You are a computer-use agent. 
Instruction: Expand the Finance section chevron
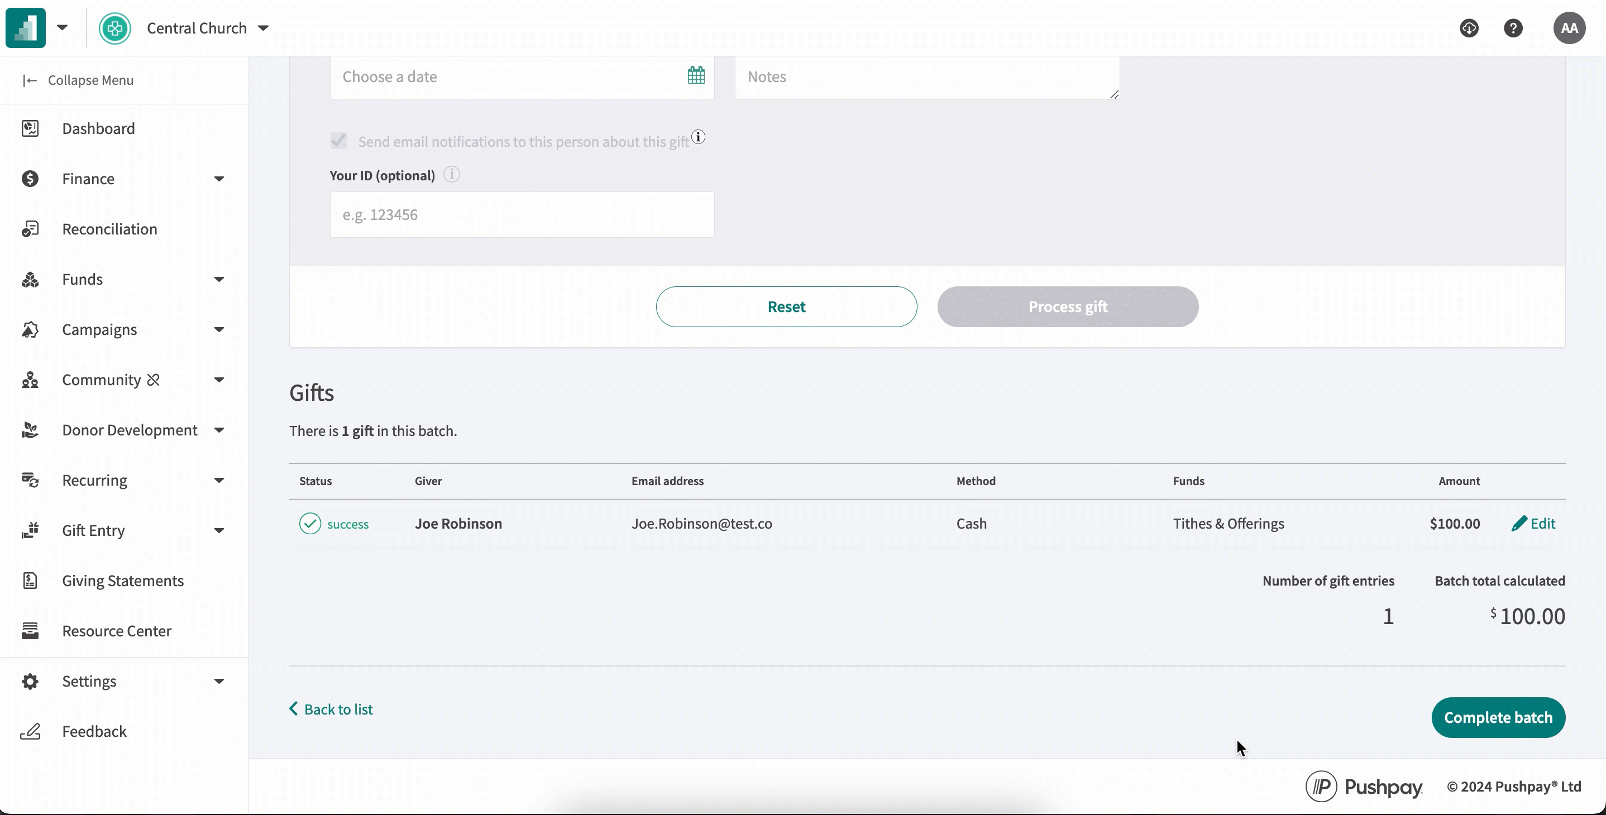click(x=219, y=179)
